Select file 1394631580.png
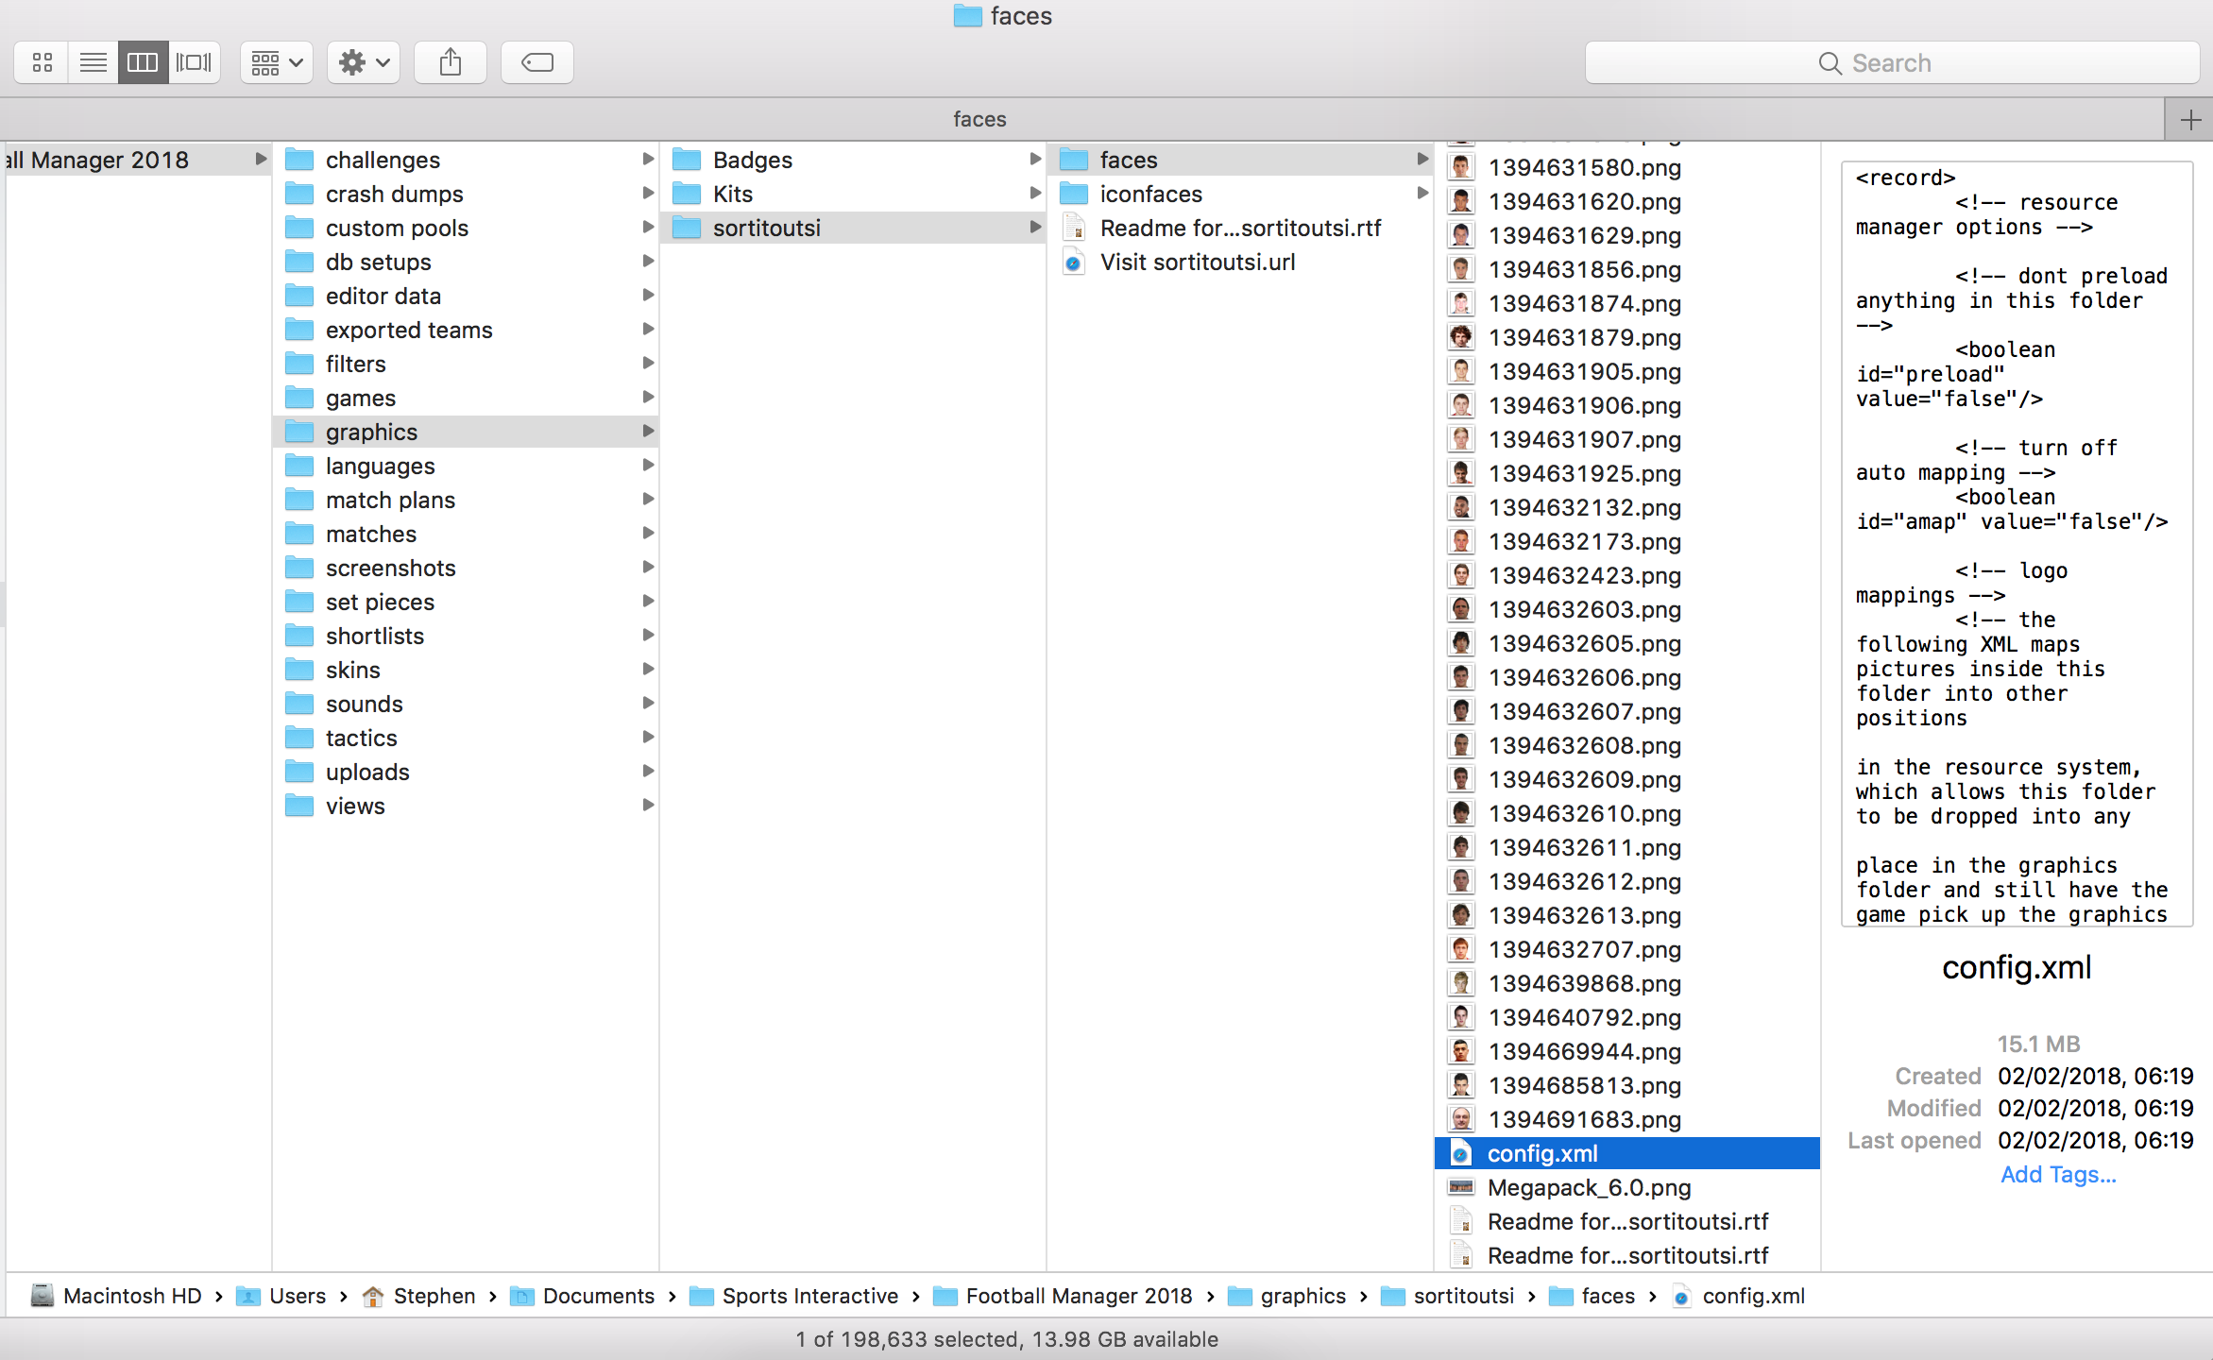 click(1628, 167)
